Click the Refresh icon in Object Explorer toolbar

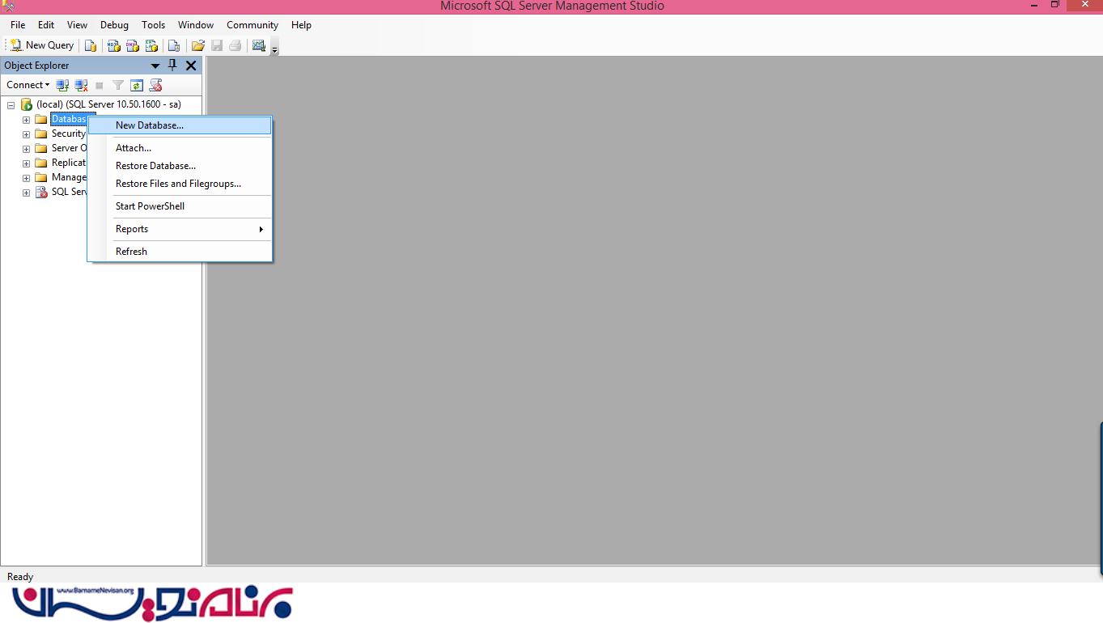(x=137, y=85)
